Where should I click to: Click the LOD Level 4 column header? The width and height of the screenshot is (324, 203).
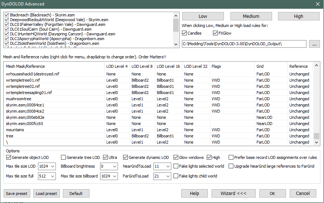click(x=117, y=66)
